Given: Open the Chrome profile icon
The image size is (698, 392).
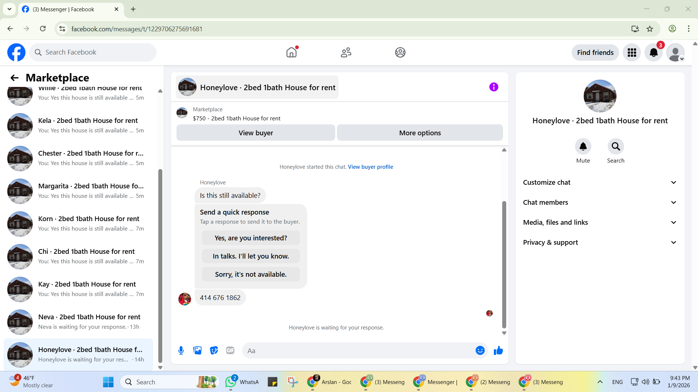Looking at the screenshot, I should tap(672, 29).
